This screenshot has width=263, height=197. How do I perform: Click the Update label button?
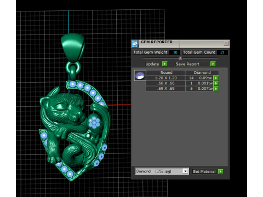pyautogui.click(x=152, y=64)
